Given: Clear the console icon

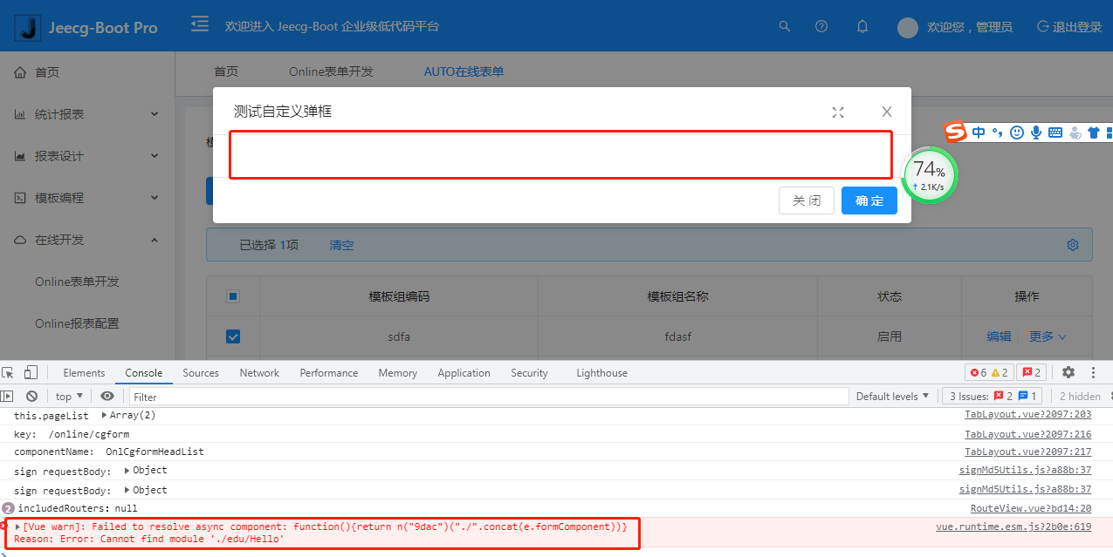Looking at the screenshot, I should [31, 397].
